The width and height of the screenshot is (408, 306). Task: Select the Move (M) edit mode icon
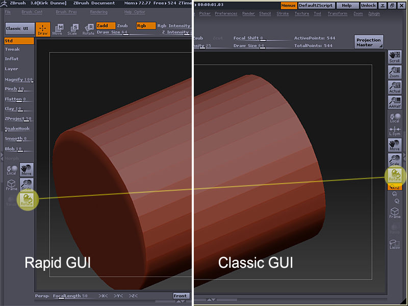tap(58, 30)
